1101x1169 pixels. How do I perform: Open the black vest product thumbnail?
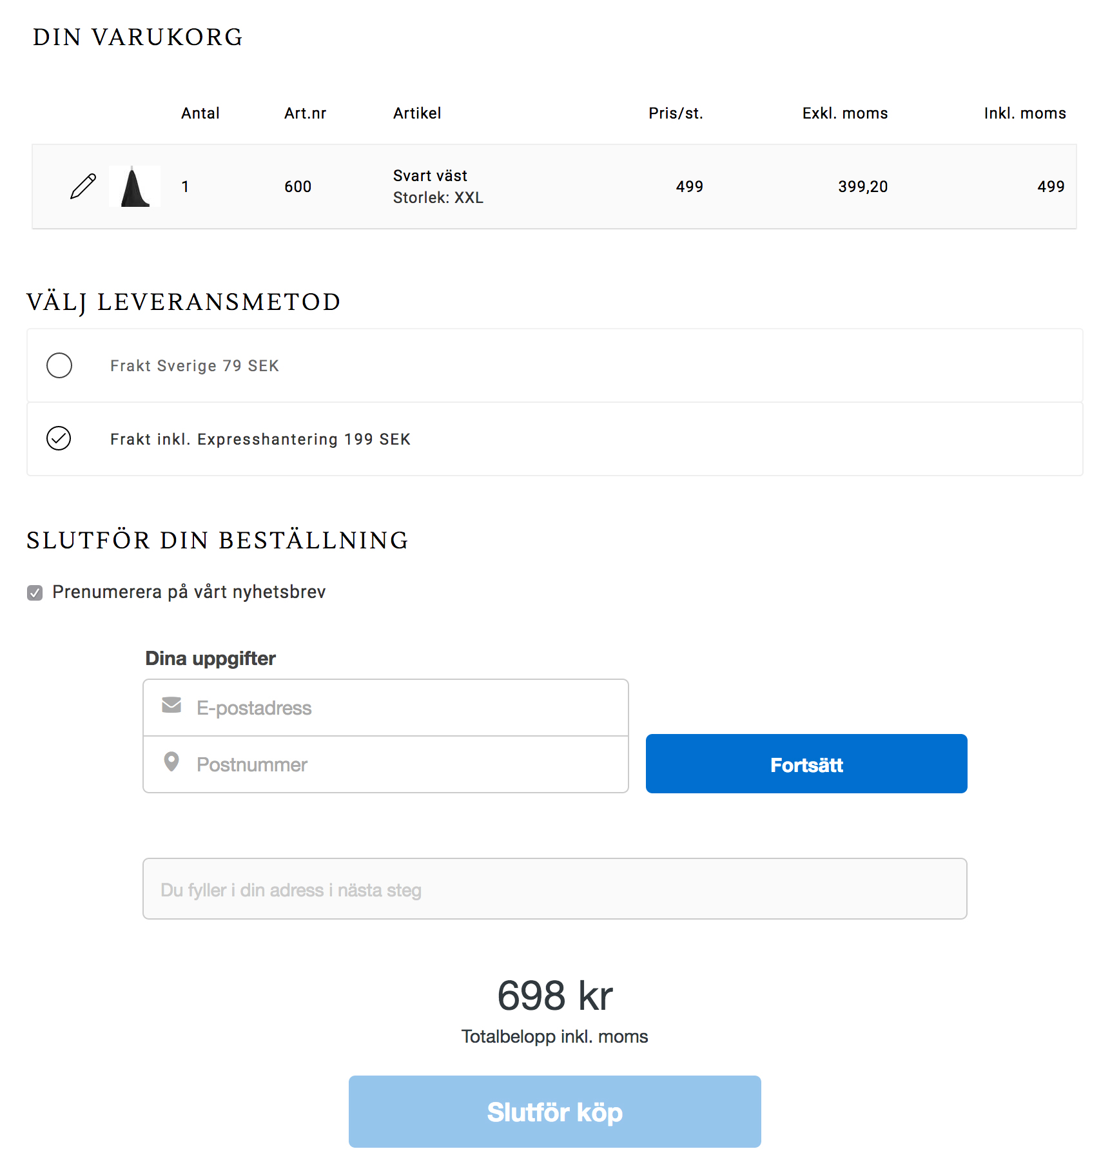coord(135,186)
